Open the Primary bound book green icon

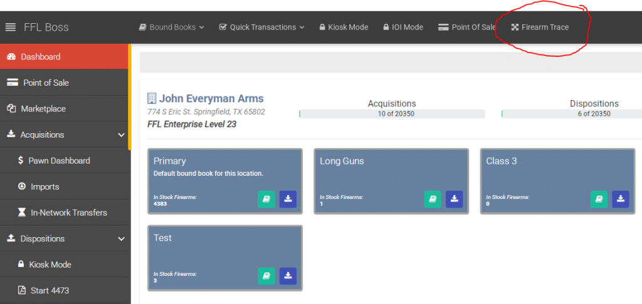click(x=266, y=199)
